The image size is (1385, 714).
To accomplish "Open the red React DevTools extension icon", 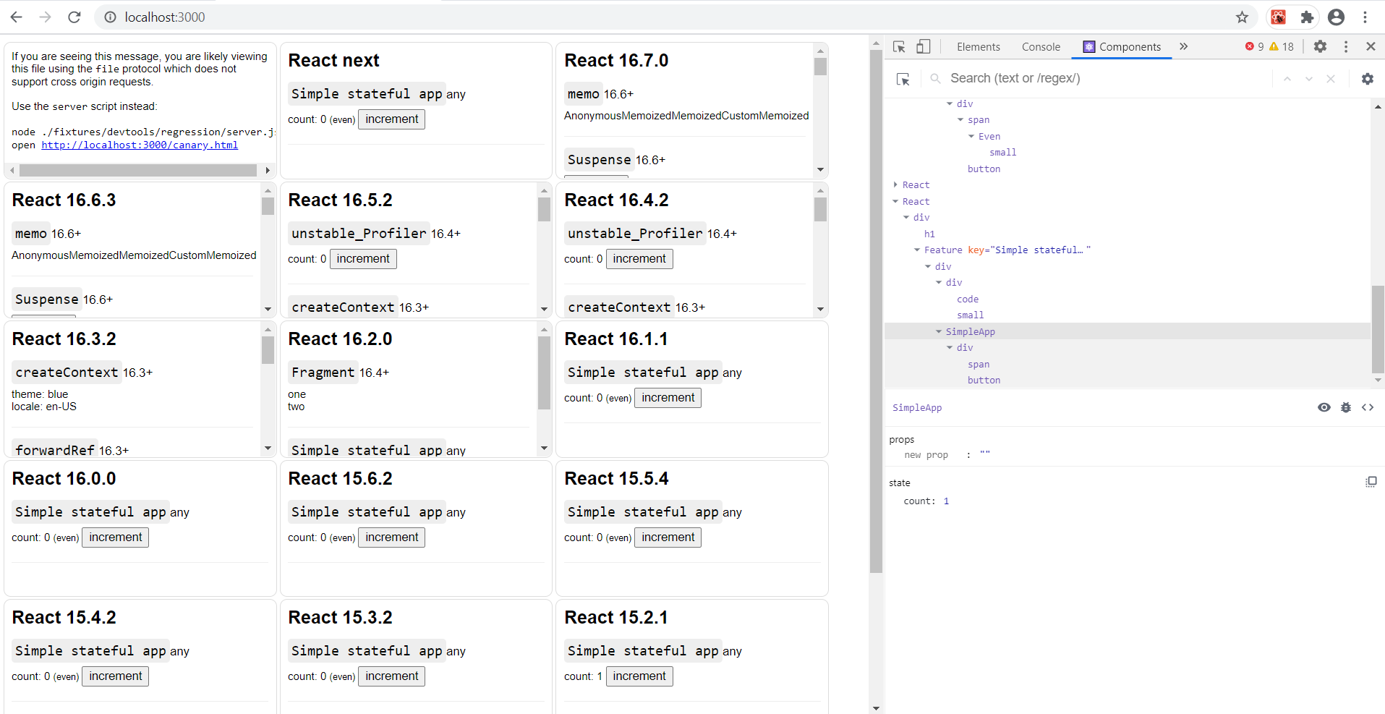I will click(x=1278, y=17).
